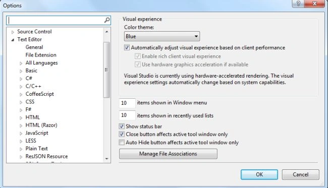Collapse the Text Editor node
Screen dimensions: 328x188
click(x=13, y=40)
